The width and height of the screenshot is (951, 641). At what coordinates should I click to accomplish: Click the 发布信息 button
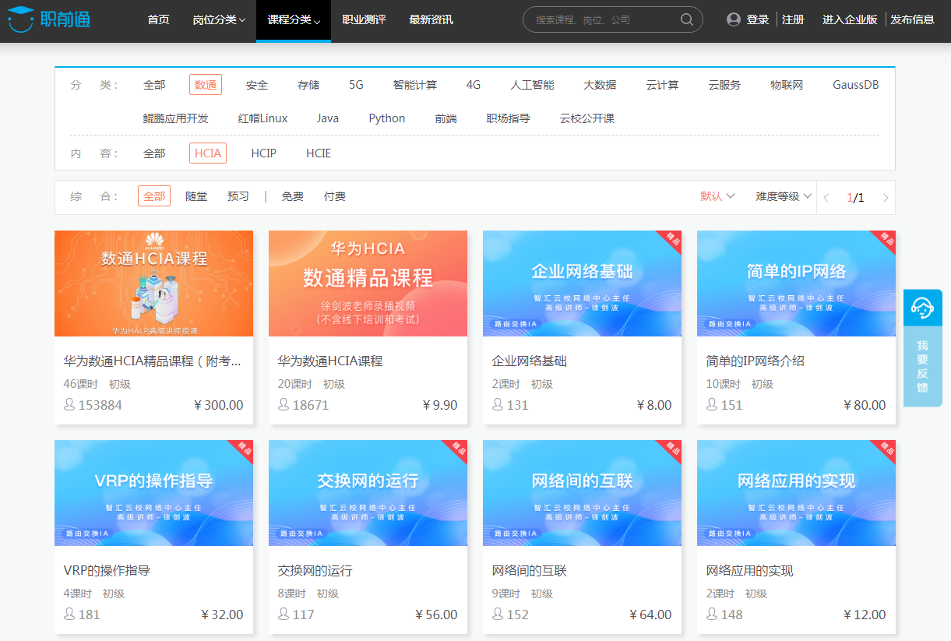pyautogui.click(x=912, y=19)
